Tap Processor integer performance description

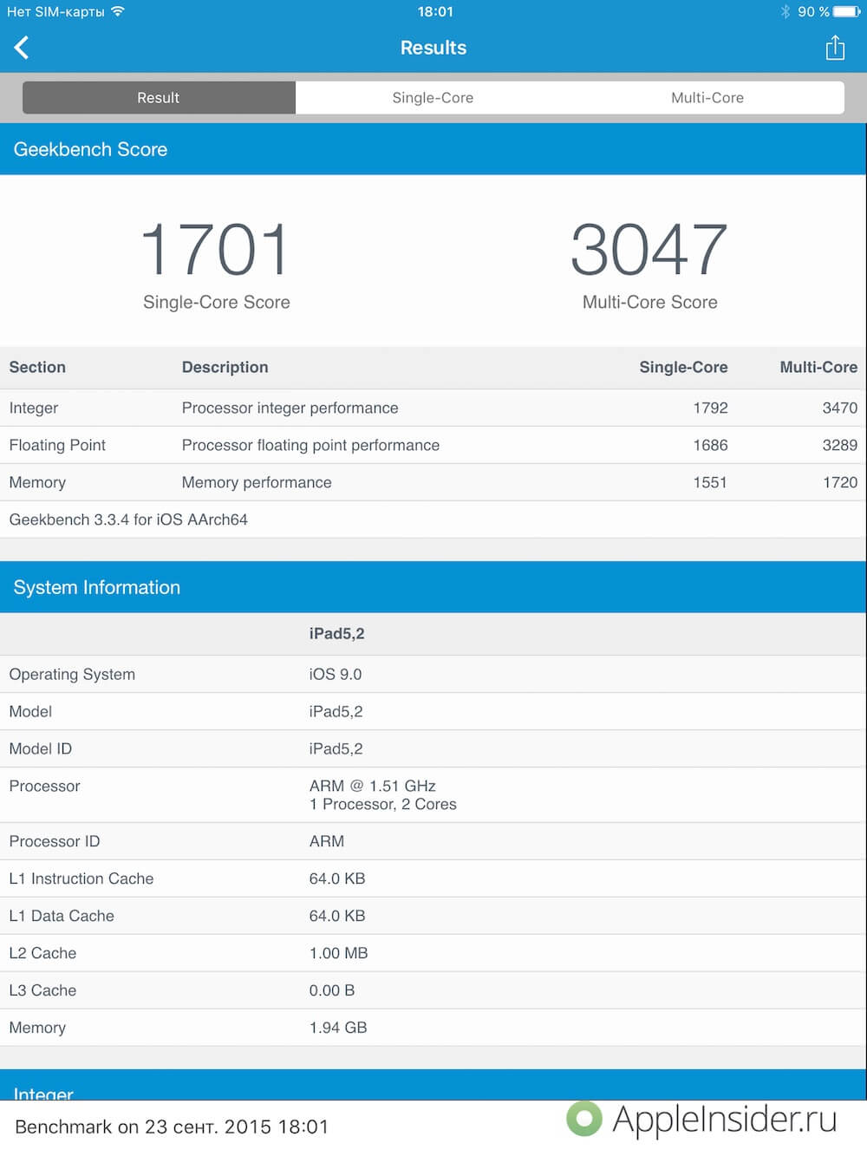pyautogui.click(x=290, y=408)
